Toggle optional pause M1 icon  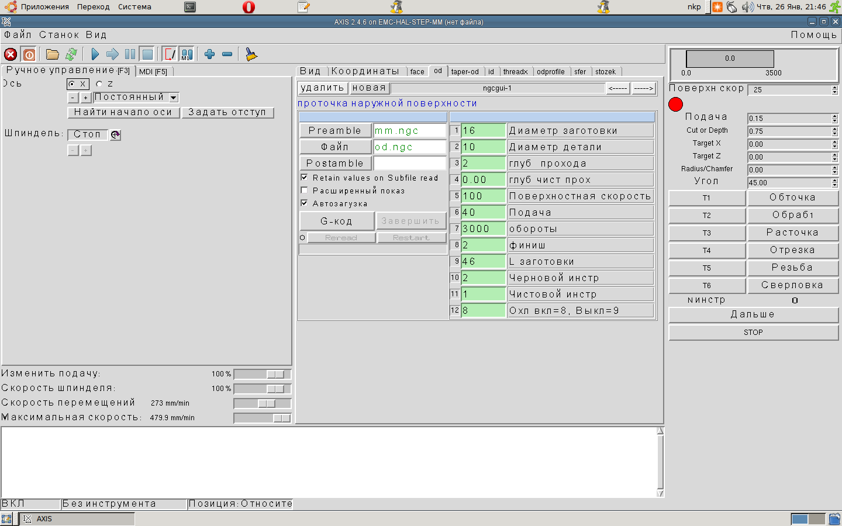point(187,54)
